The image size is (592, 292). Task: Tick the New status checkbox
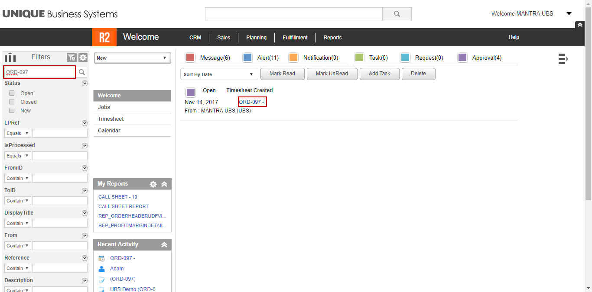(x=12, y=111)
